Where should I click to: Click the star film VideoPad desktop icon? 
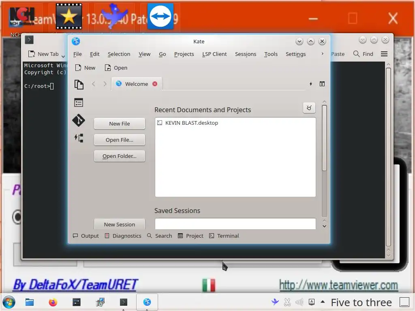click(69, 17)
